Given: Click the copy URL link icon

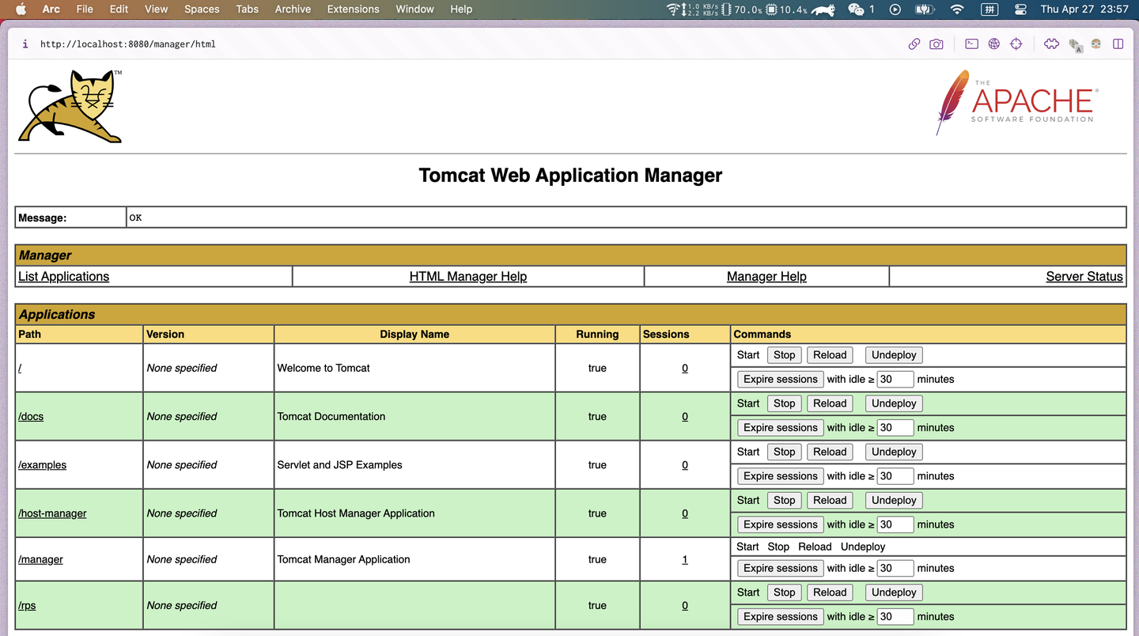Looking at the screenshot, I should [914, 44].
